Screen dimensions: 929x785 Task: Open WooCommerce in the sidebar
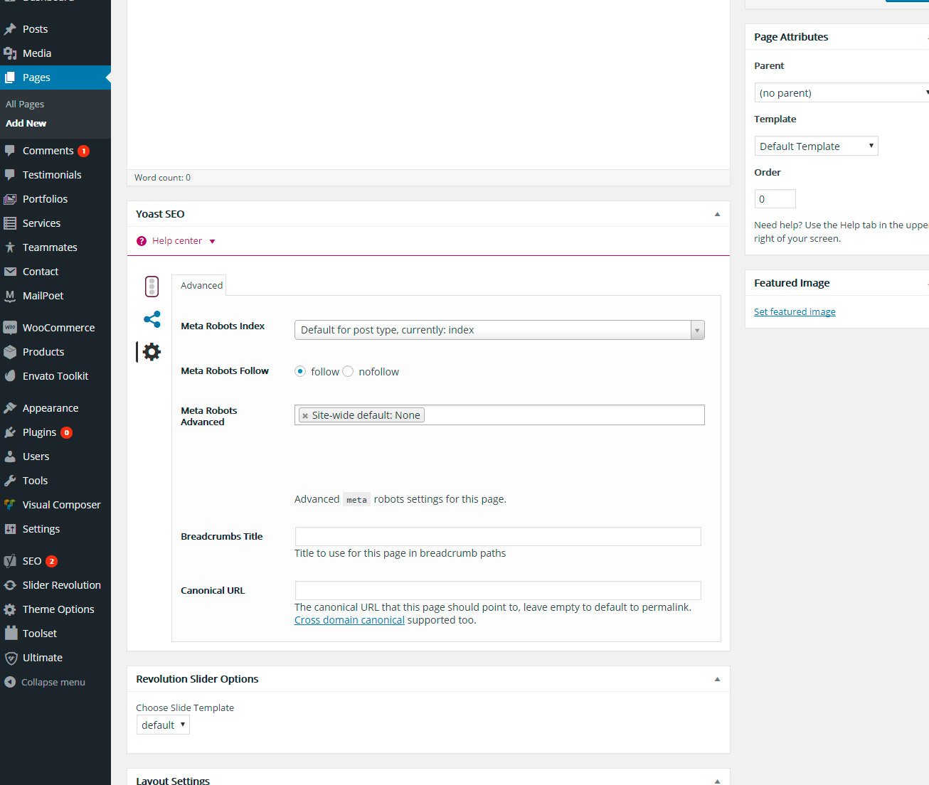pos(58,328)
